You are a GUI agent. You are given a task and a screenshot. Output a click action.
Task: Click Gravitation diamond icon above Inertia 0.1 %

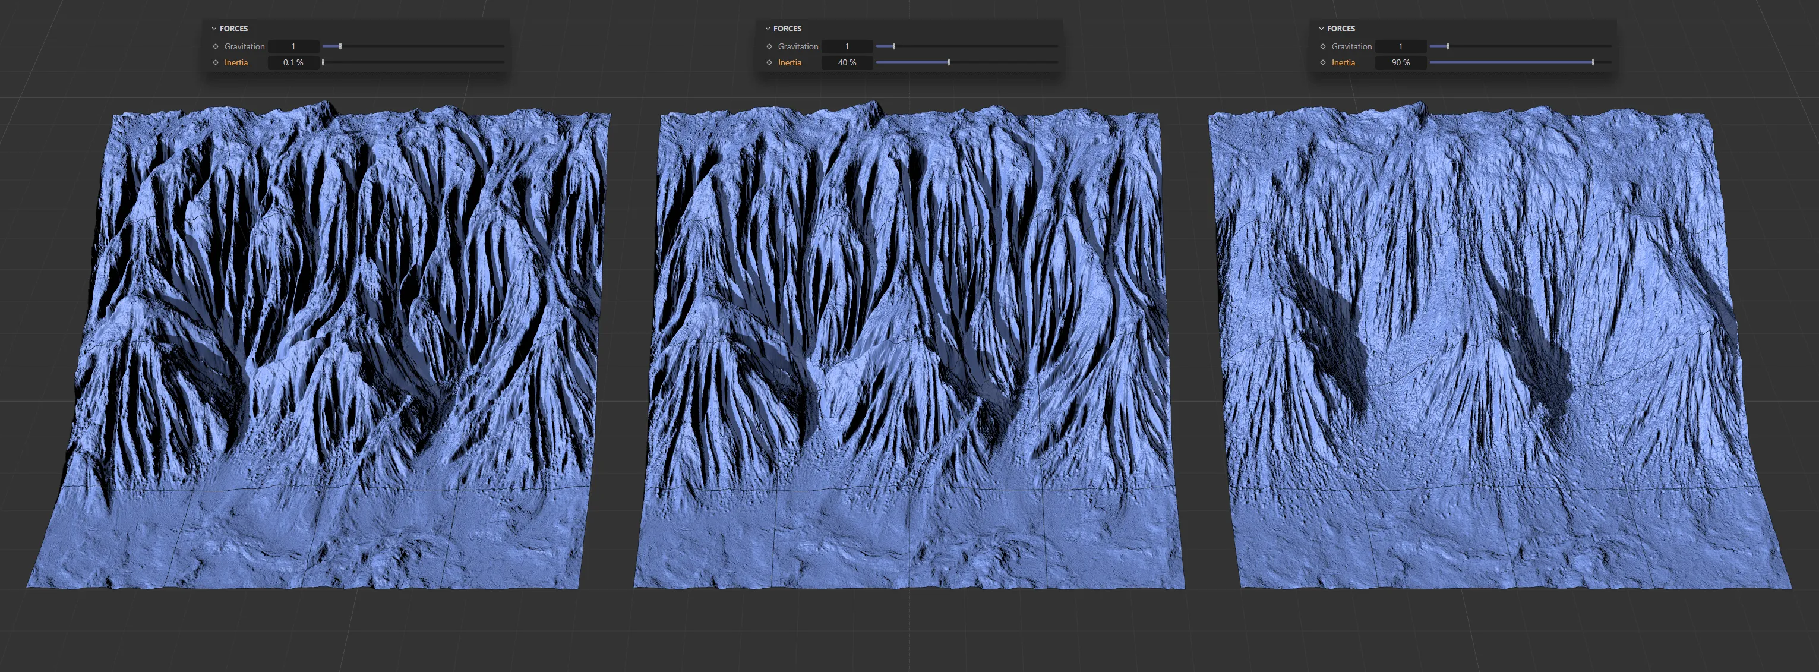tap(216, 46)
